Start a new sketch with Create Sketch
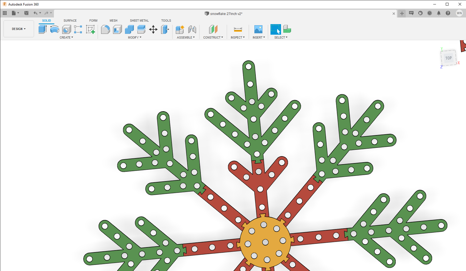Viewport: 466px width, 271px height. click(91, 29)
